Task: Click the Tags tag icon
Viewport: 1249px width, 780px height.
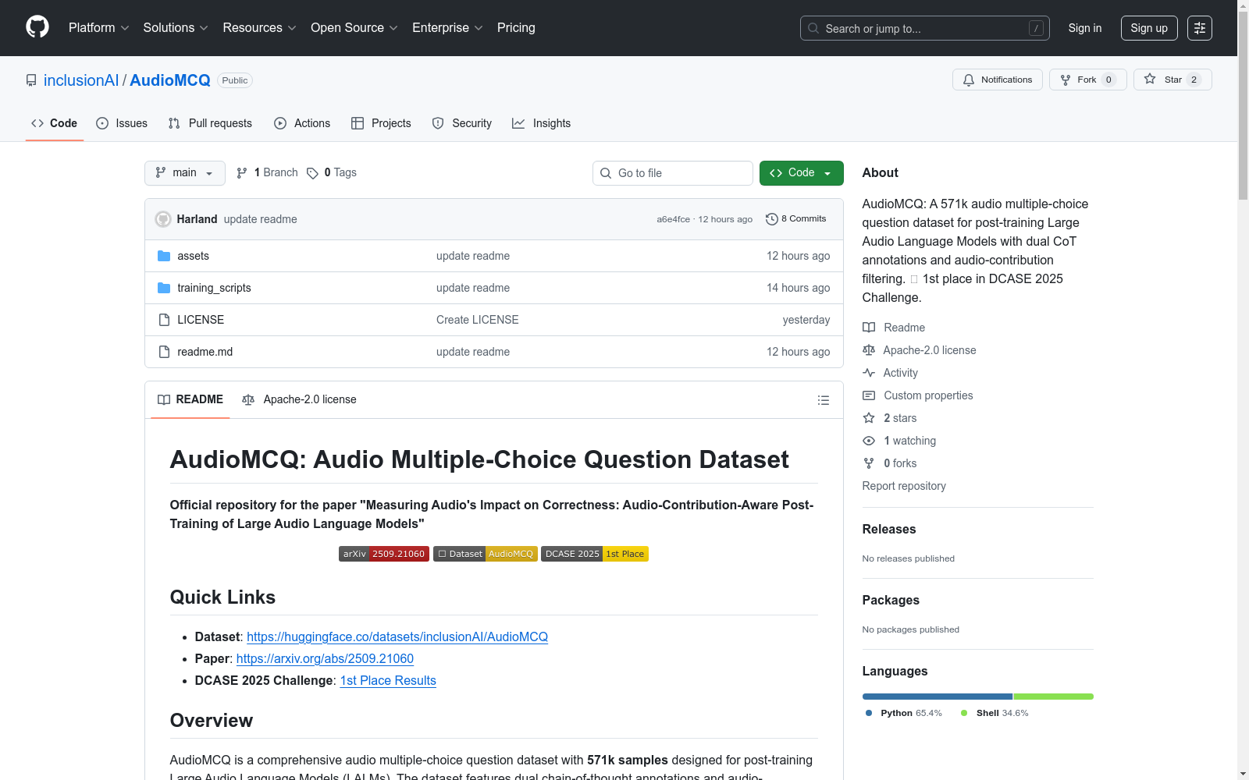Action: 312,173
